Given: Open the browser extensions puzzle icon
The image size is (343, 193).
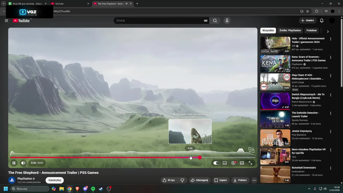Looking at the screenshot, I should click(x=316, y=11).
